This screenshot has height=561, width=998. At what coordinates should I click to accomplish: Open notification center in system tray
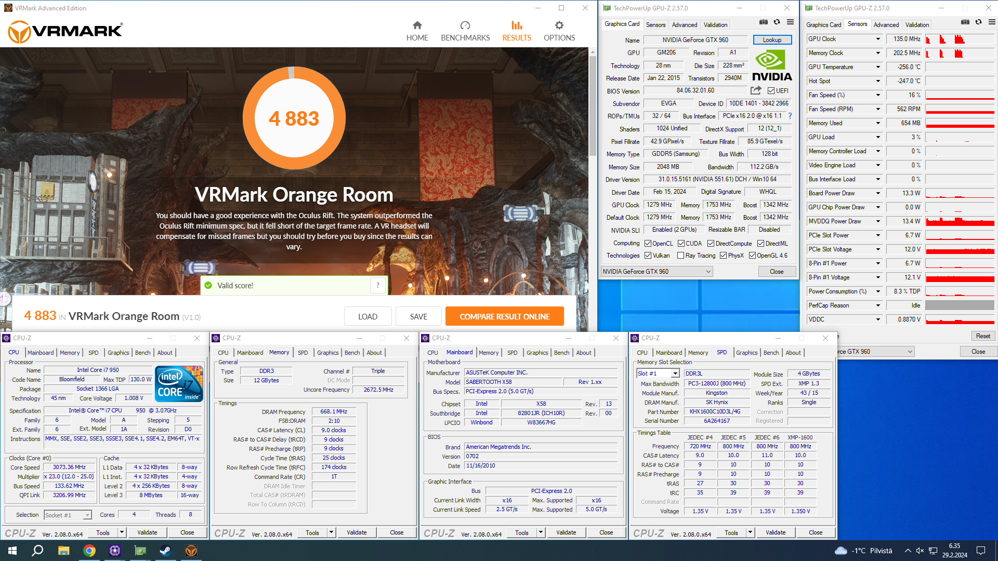point(981,551)
